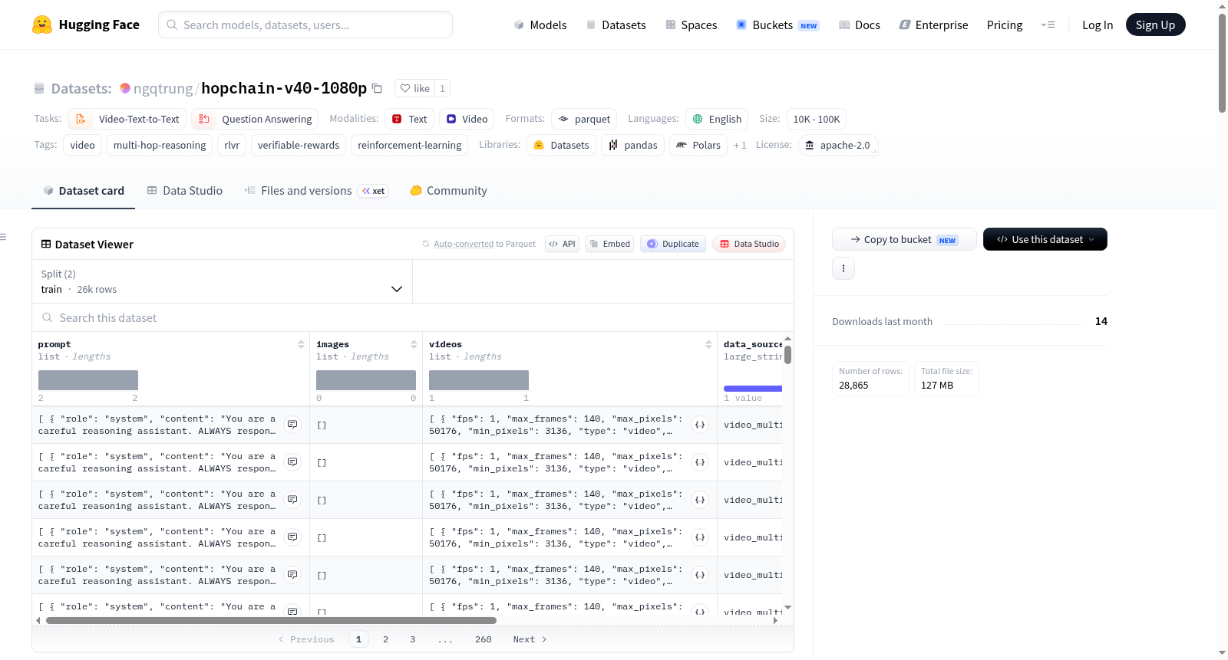
Task: Click the reinforcement-learning tag
Action: click(410, 145)
